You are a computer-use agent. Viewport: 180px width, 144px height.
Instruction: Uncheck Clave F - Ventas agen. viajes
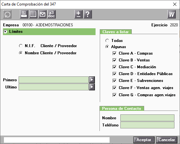point(114,88)
